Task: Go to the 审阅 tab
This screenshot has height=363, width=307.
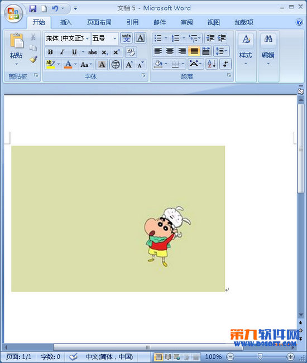Action: 187,22
